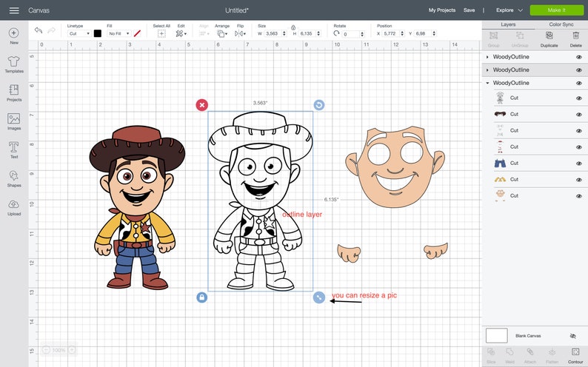The width and height of the screenshot is (588, 367).
Task: Hide the highlighted WoodyOutline group
Action: tap(578, 70)
